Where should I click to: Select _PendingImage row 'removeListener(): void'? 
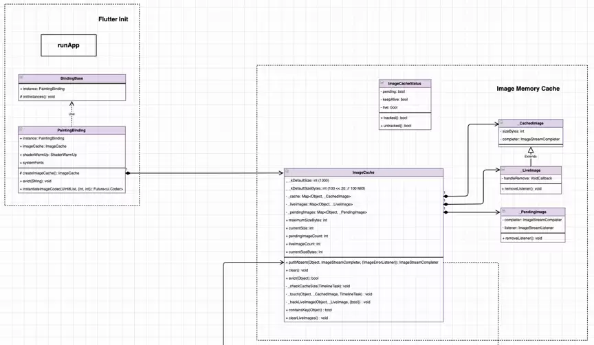pos(533,238)
